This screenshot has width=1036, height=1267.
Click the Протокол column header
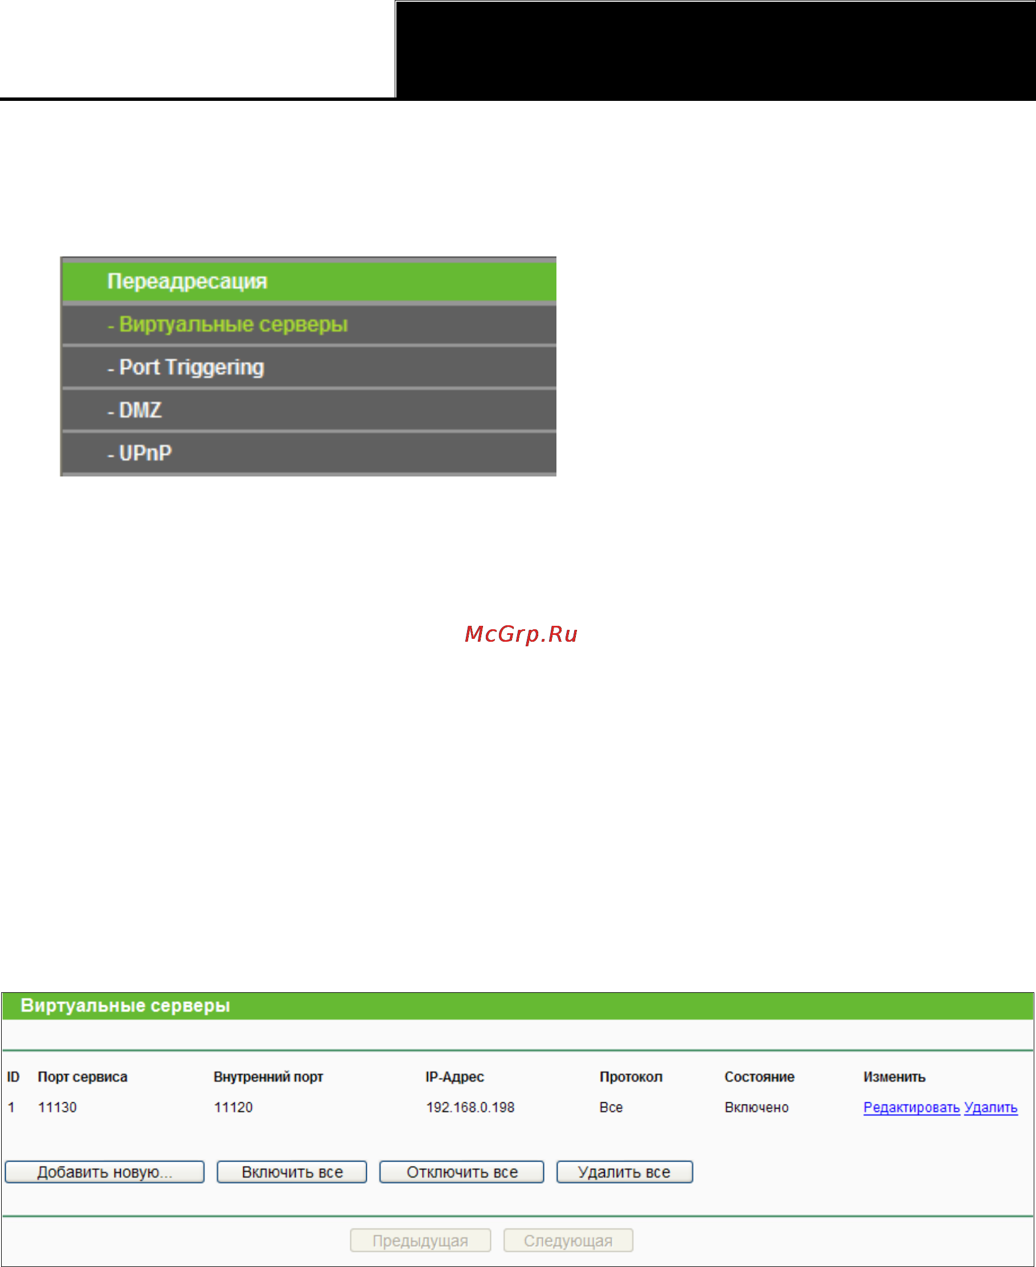click(x=631, y=1077)
